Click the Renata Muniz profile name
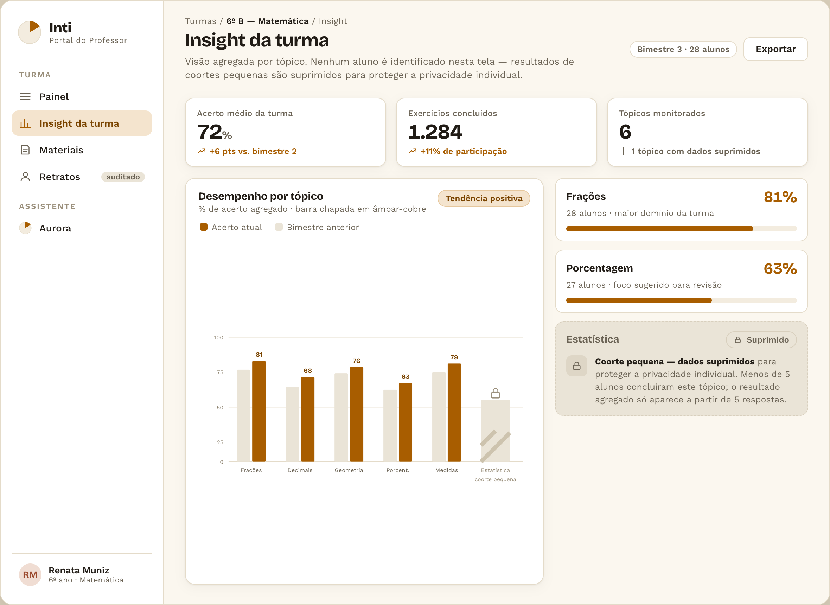The height and width of the screenshot is (605, 830). tap(79, 570)
